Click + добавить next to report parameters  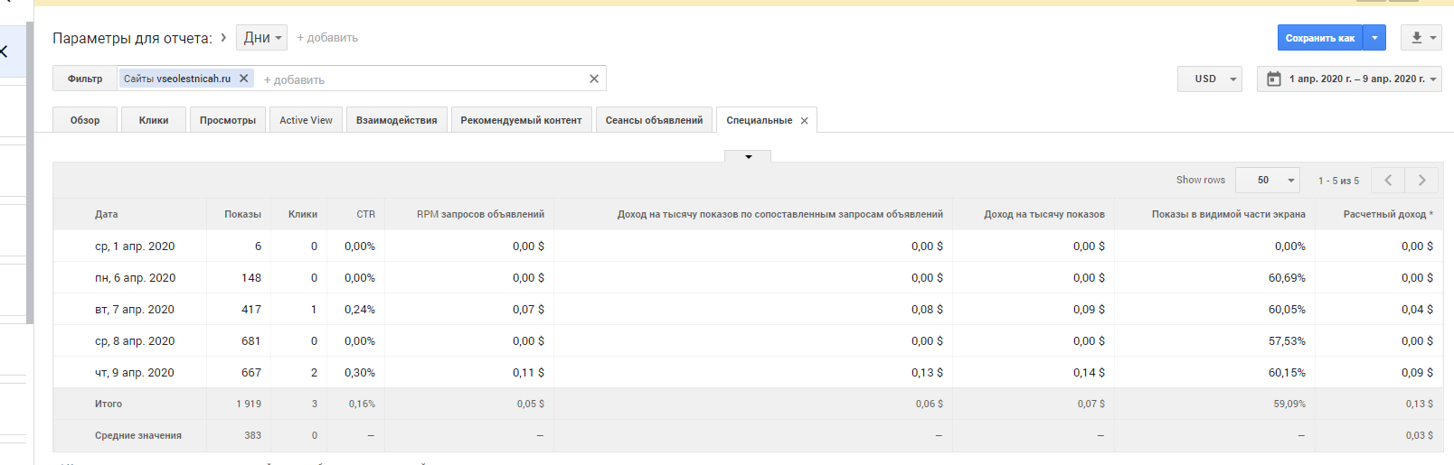coord(327,38)
